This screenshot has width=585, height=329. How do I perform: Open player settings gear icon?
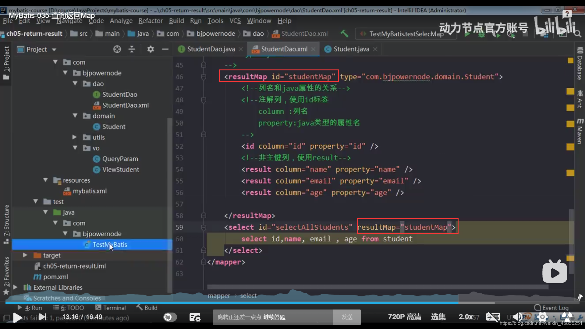pyautogui.click(x=542, y=317)
